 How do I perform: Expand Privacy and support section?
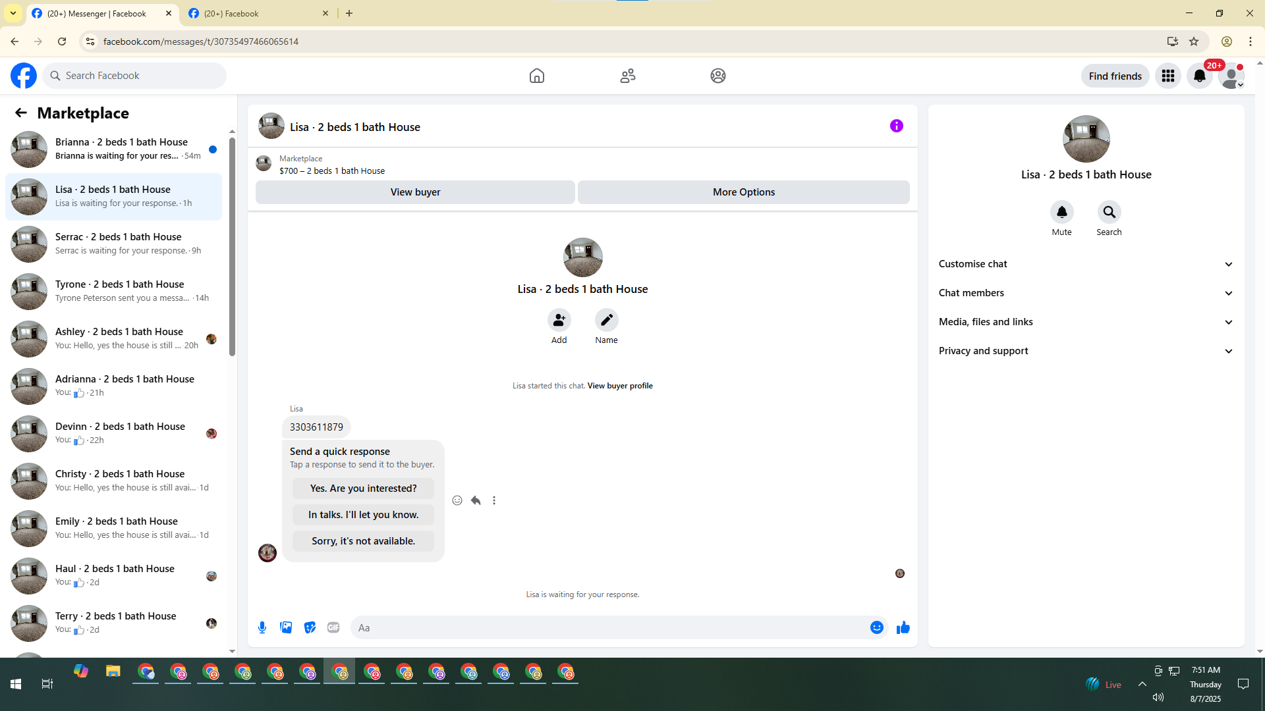coord(1086,351)
